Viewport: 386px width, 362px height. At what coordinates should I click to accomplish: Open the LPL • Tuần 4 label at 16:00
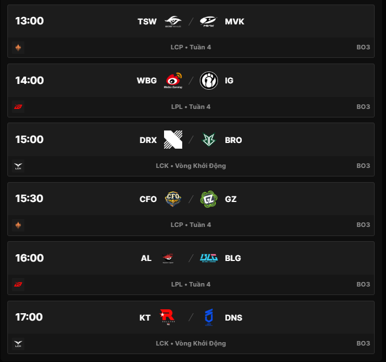click(191, 284)
